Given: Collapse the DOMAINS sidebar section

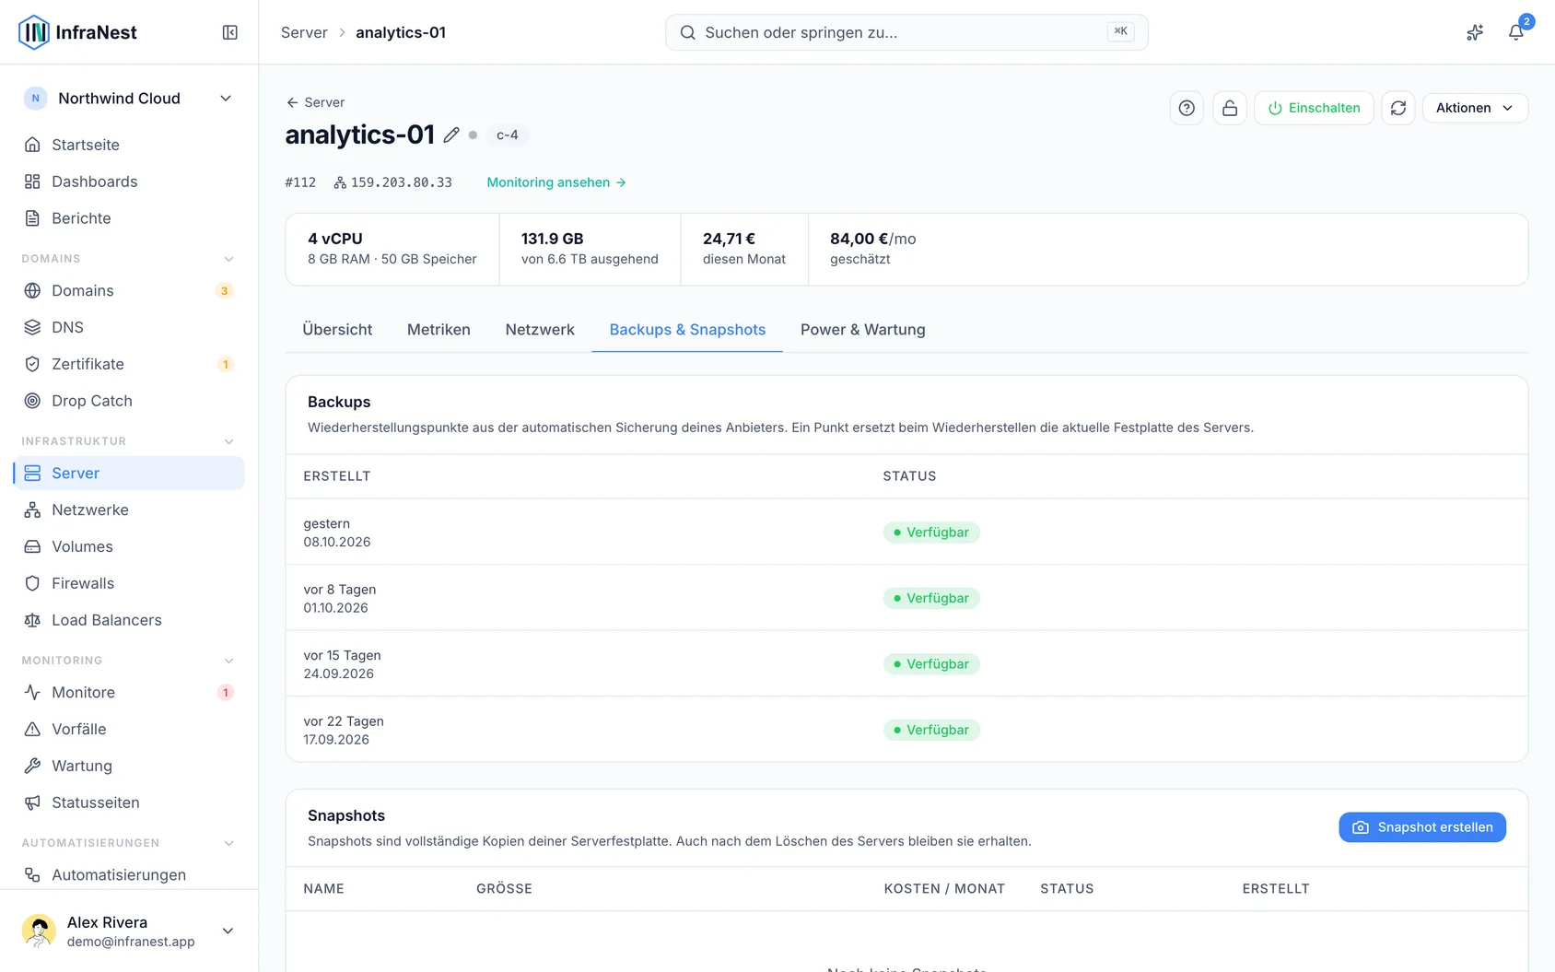Looking at the screenshot, I should 228,259.
